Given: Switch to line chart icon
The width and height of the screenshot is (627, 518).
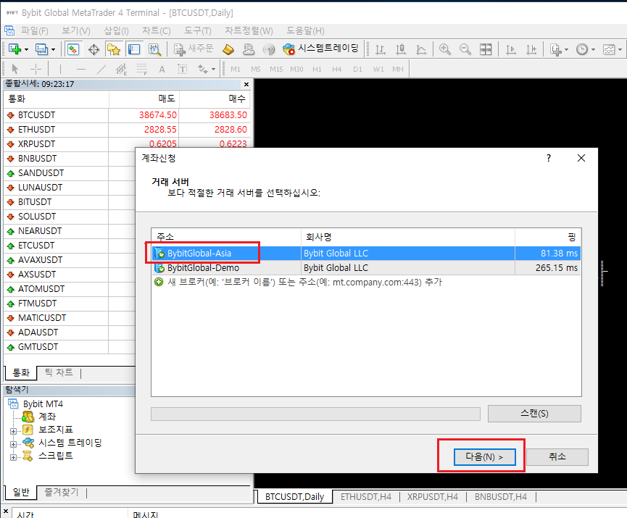Looking at the screenshot, I should click(x=421, y=49).
